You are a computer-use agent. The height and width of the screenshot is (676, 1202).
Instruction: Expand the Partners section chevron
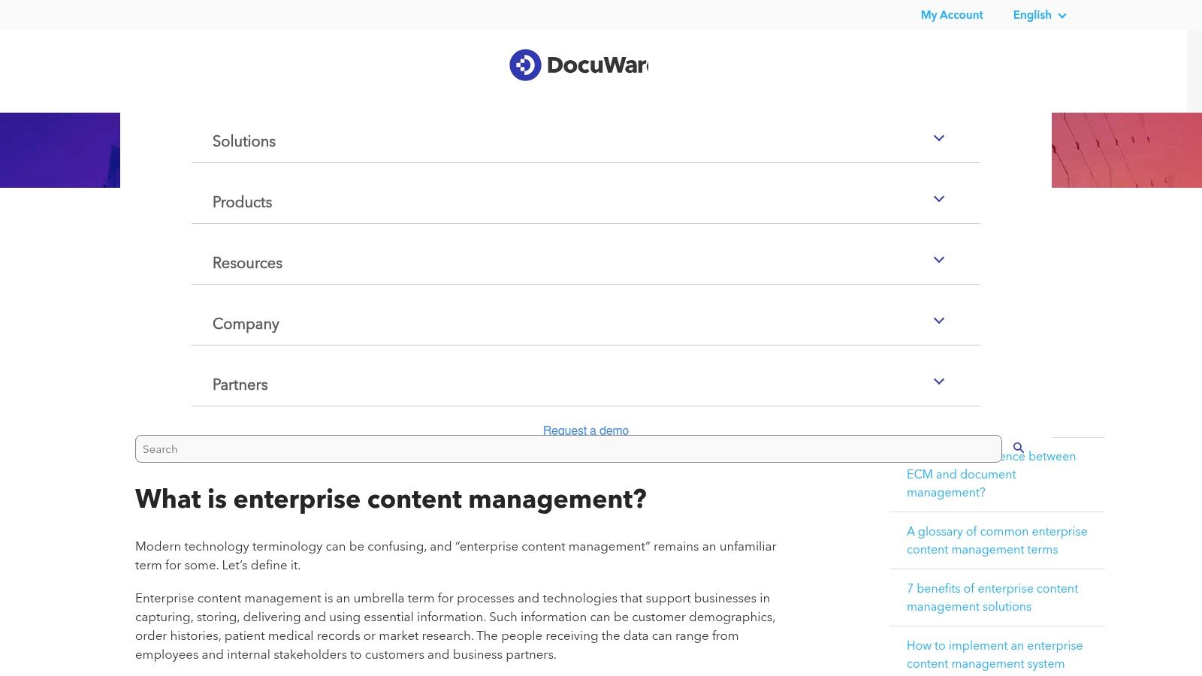(938, 382)
